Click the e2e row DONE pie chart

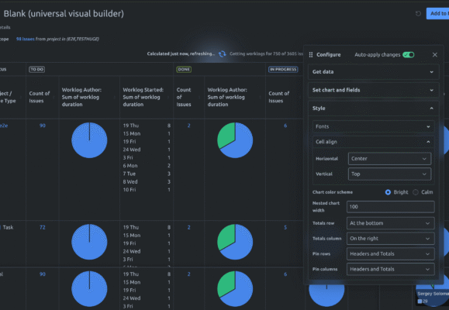(x=235, y=140)
